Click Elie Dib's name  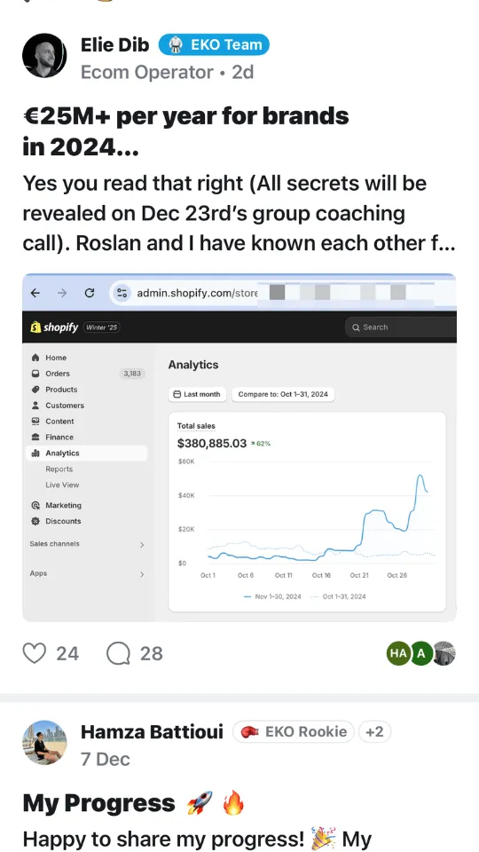click(114, 45)
